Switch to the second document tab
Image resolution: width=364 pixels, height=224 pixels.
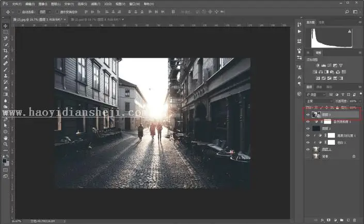click(x=97, y=20)
